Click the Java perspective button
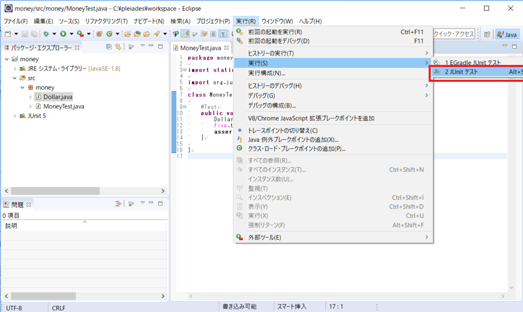The height and width of the screenshot is (312, 523). [507, 34]
